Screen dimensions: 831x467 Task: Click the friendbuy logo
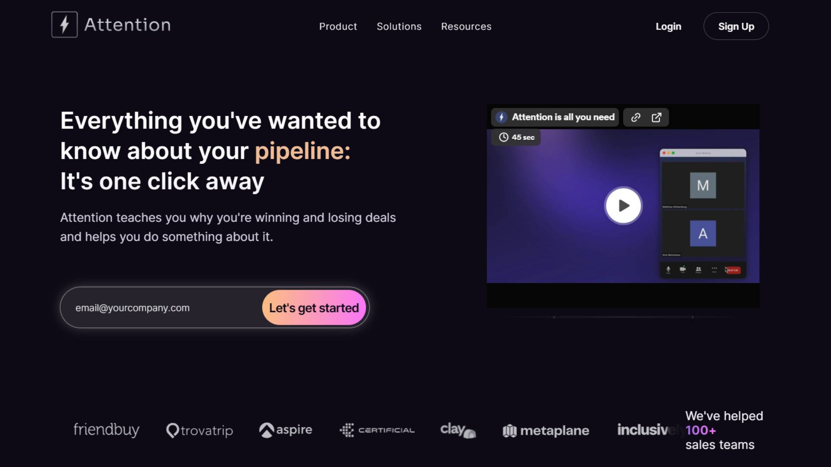[x=106, y=430]
